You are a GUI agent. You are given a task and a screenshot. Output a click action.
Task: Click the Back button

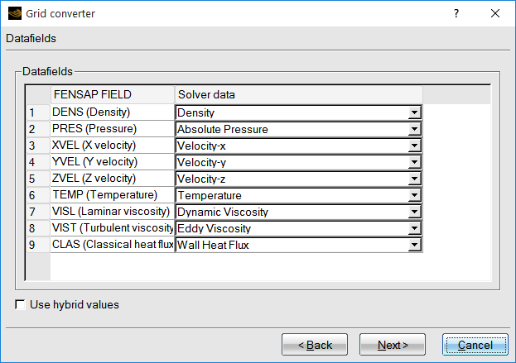[314, 345]
